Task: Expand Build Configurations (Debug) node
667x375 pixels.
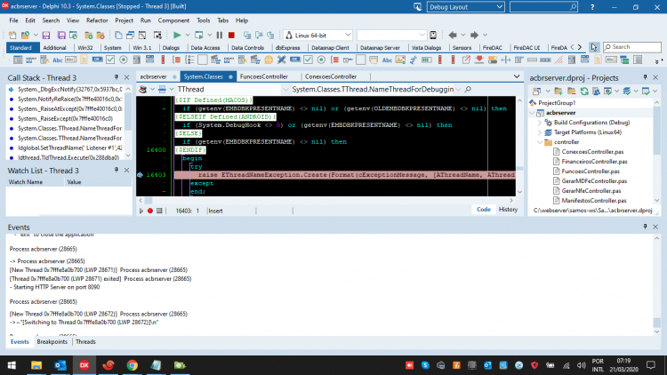Action: click(540, 123)
